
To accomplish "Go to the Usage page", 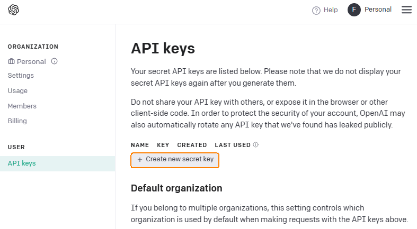I will (17, 91).
